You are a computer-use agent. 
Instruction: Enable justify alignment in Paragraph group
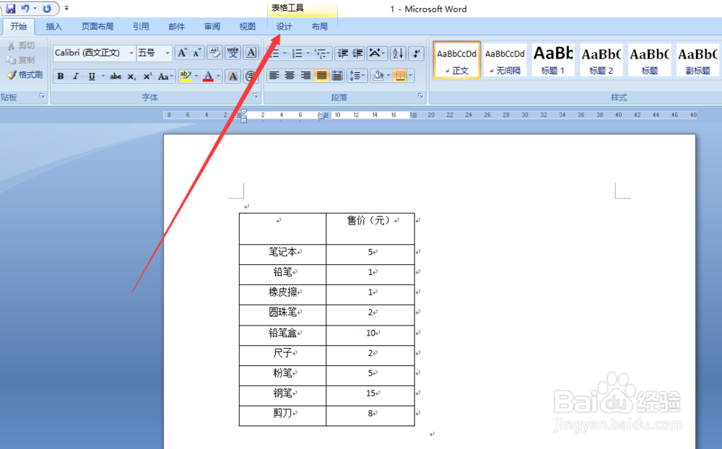tap(321, 75)
